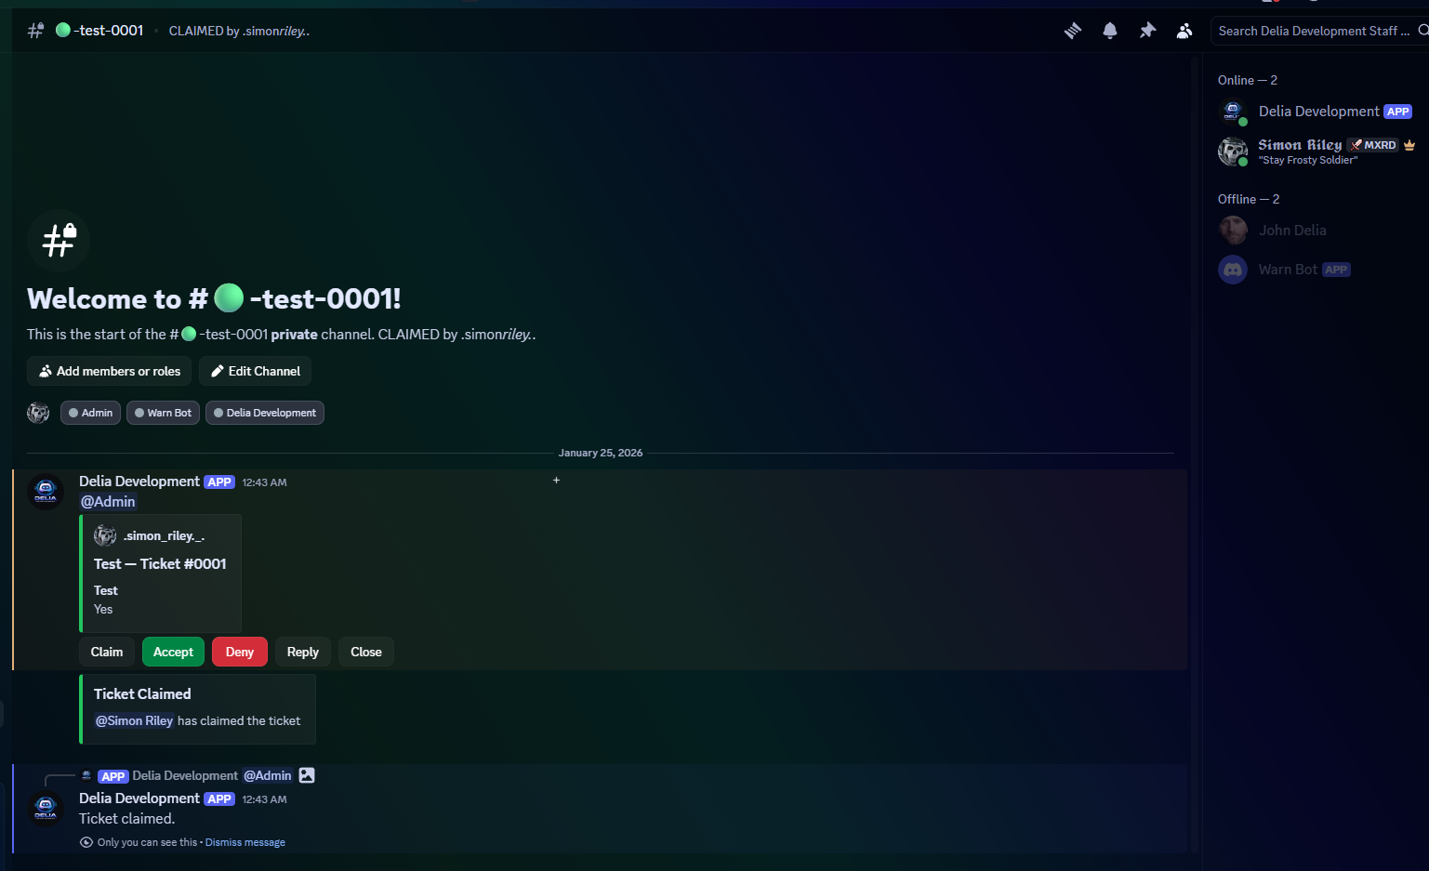Click the Dismiss message link

pos(245,842)
